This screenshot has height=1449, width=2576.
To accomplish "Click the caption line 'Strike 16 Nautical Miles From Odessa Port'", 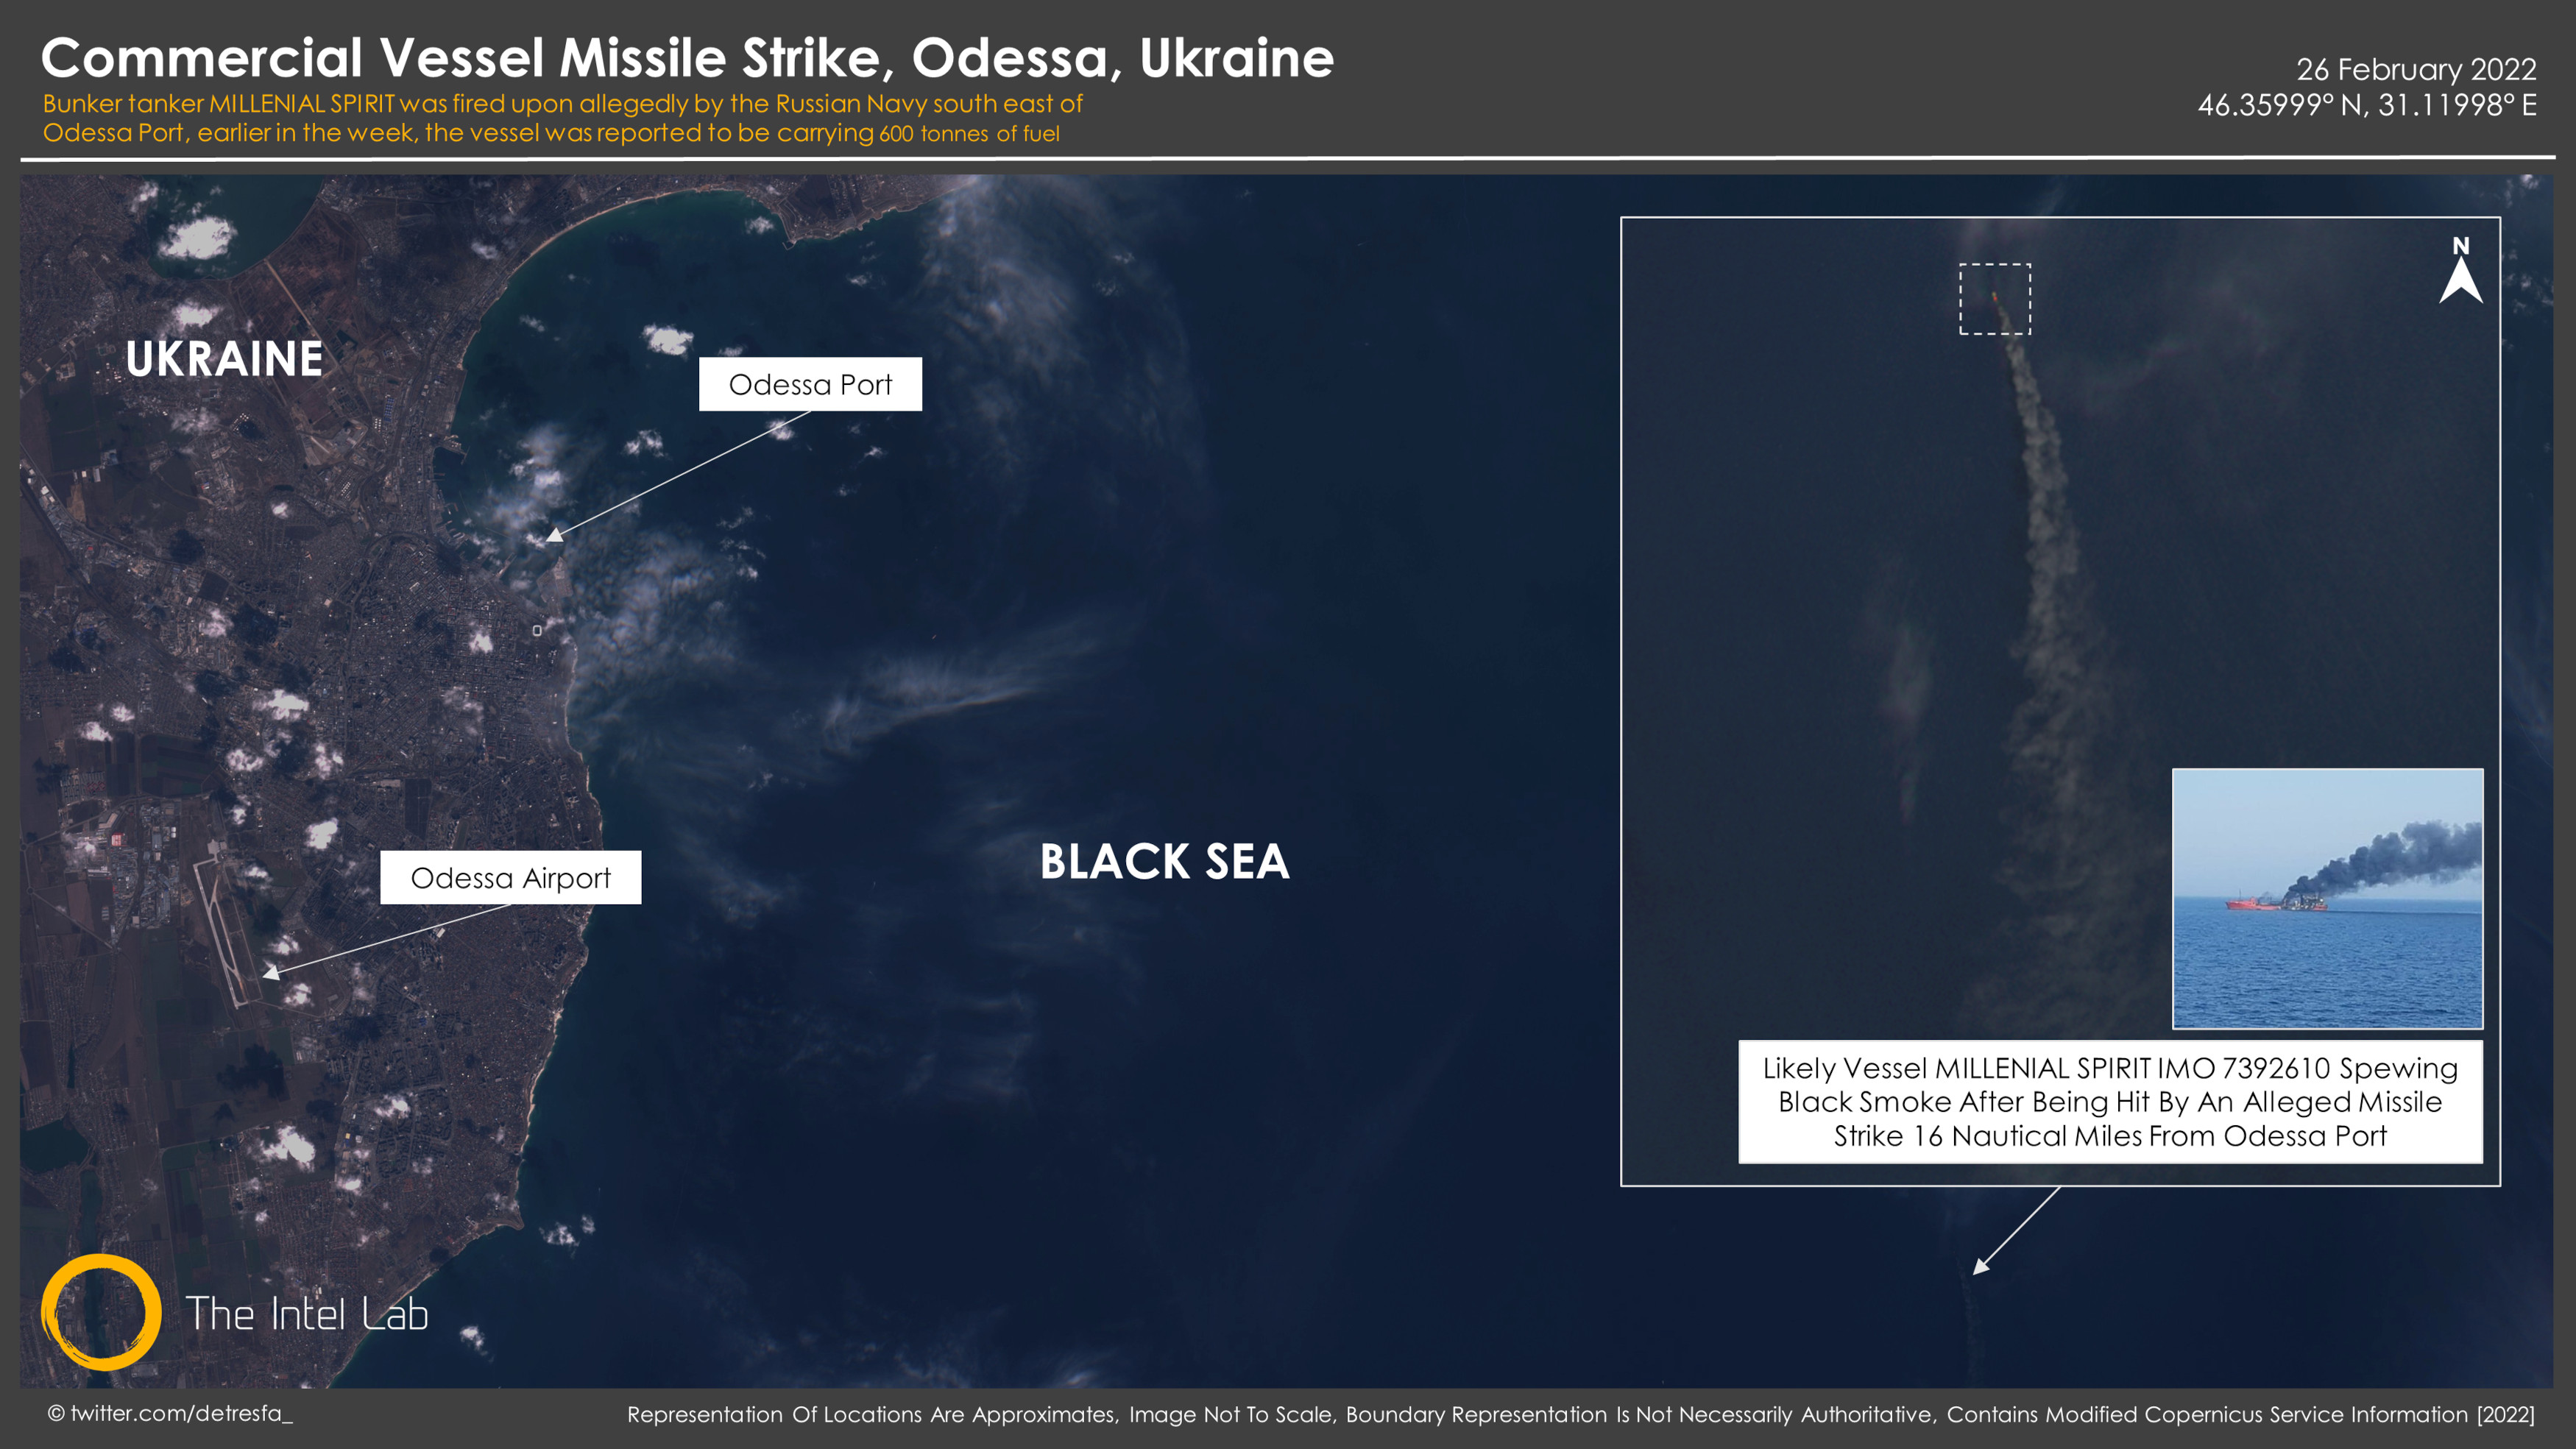I will pos(2110,1136).
